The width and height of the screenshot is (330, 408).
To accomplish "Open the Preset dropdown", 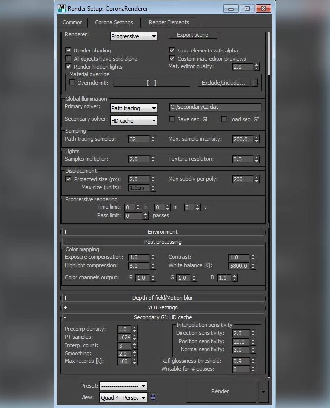I will 124,386.
